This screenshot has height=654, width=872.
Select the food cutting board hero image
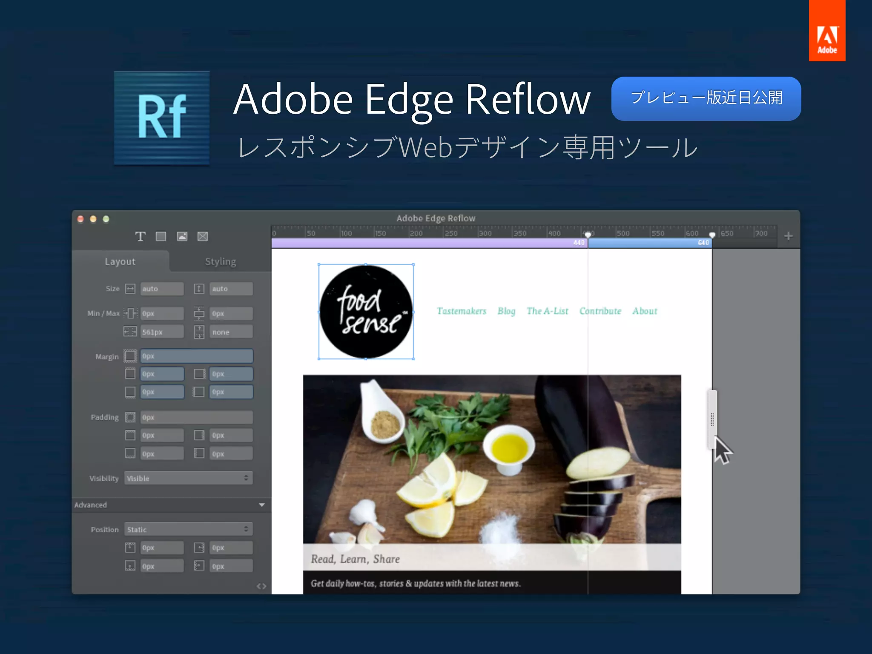pyautogui.click(x=492, y=459)
